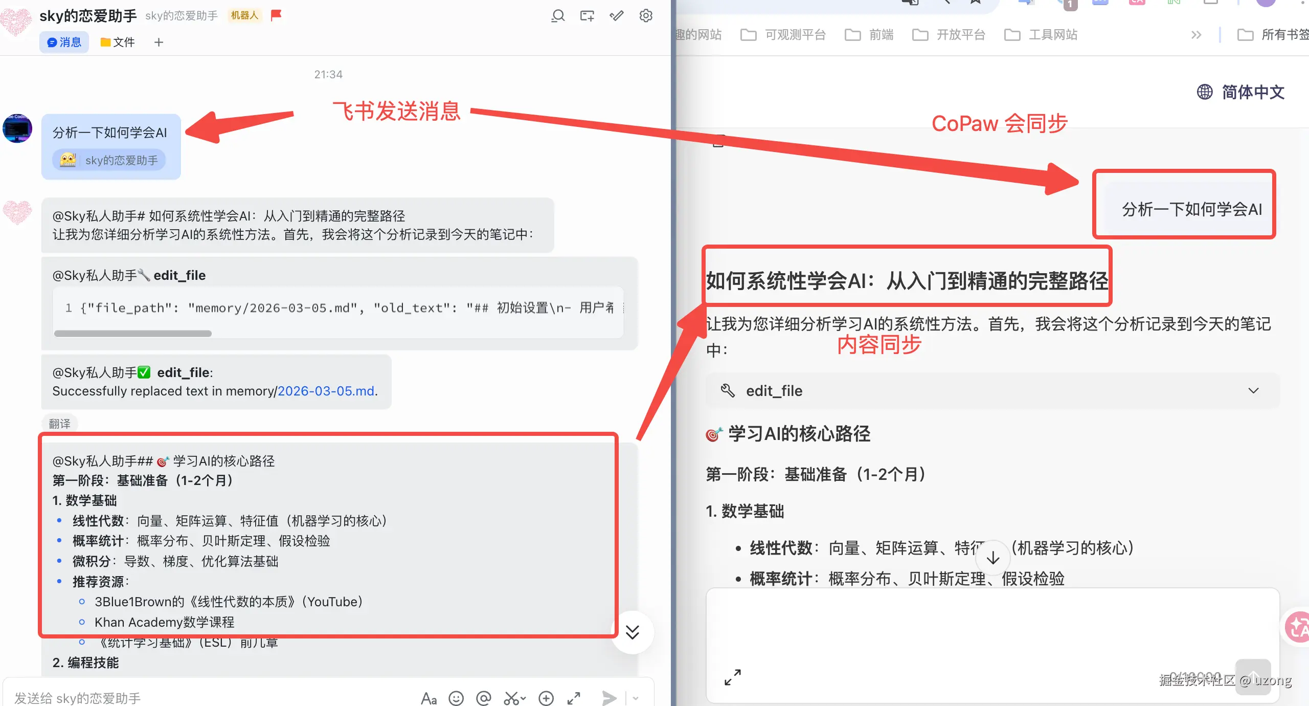Viewport: 1309px width, 706px height.
Task: Select the 消息 tab
Action: (64, 42)
